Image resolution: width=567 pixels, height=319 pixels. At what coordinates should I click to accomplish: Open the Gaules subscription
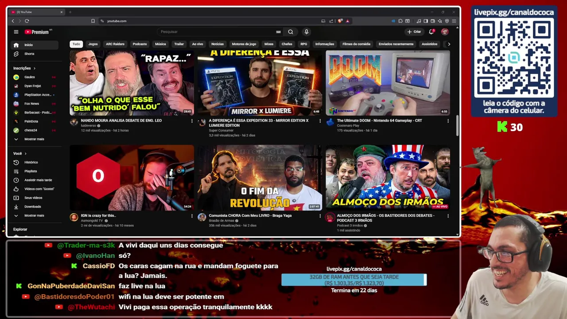click(35, 77)
